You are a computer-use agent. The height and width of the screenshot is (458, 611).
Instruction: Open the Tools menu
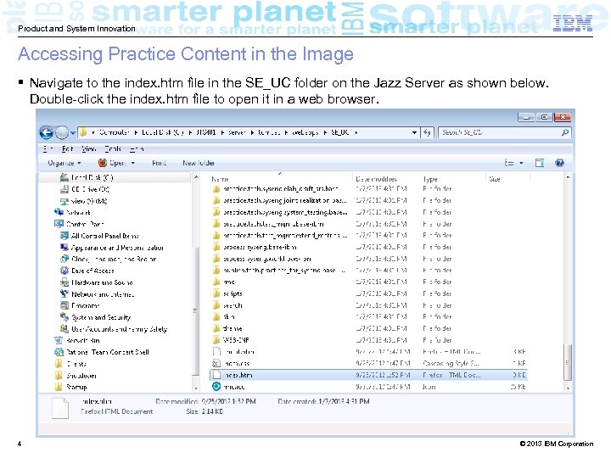113,148
